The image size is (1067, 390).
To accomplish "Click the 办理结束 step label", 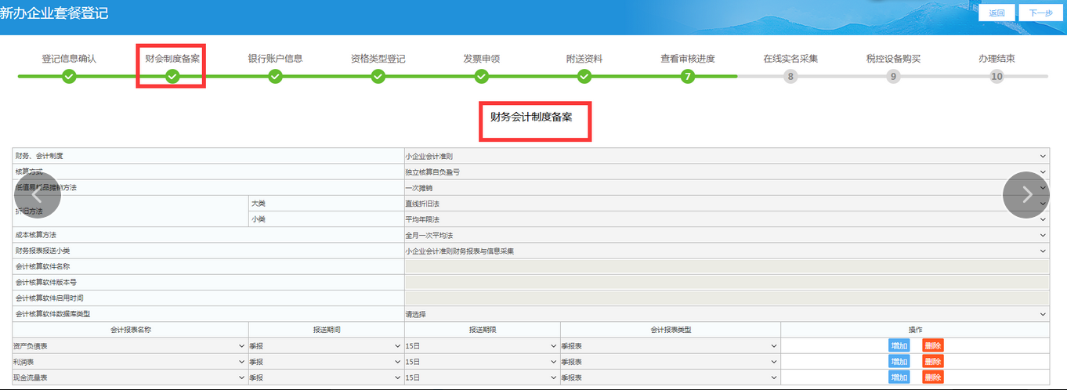I will (996, 59).
